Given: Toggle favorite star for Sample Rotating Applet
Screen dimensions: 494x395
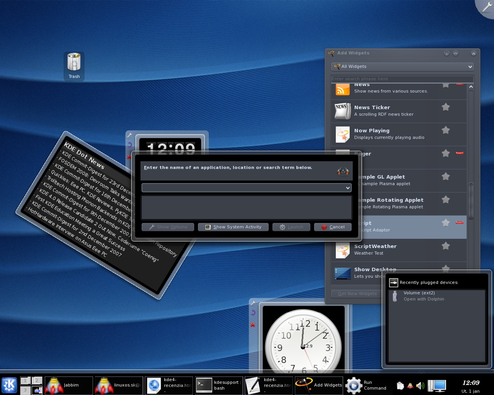Looking at the screenshot, I should click(446, 199).
